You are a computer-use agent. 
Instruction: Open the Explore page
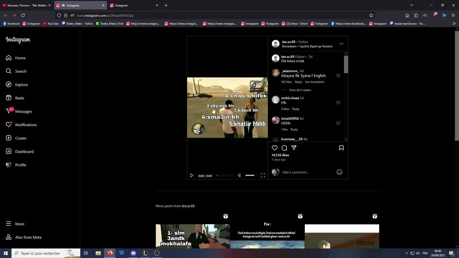17,85
